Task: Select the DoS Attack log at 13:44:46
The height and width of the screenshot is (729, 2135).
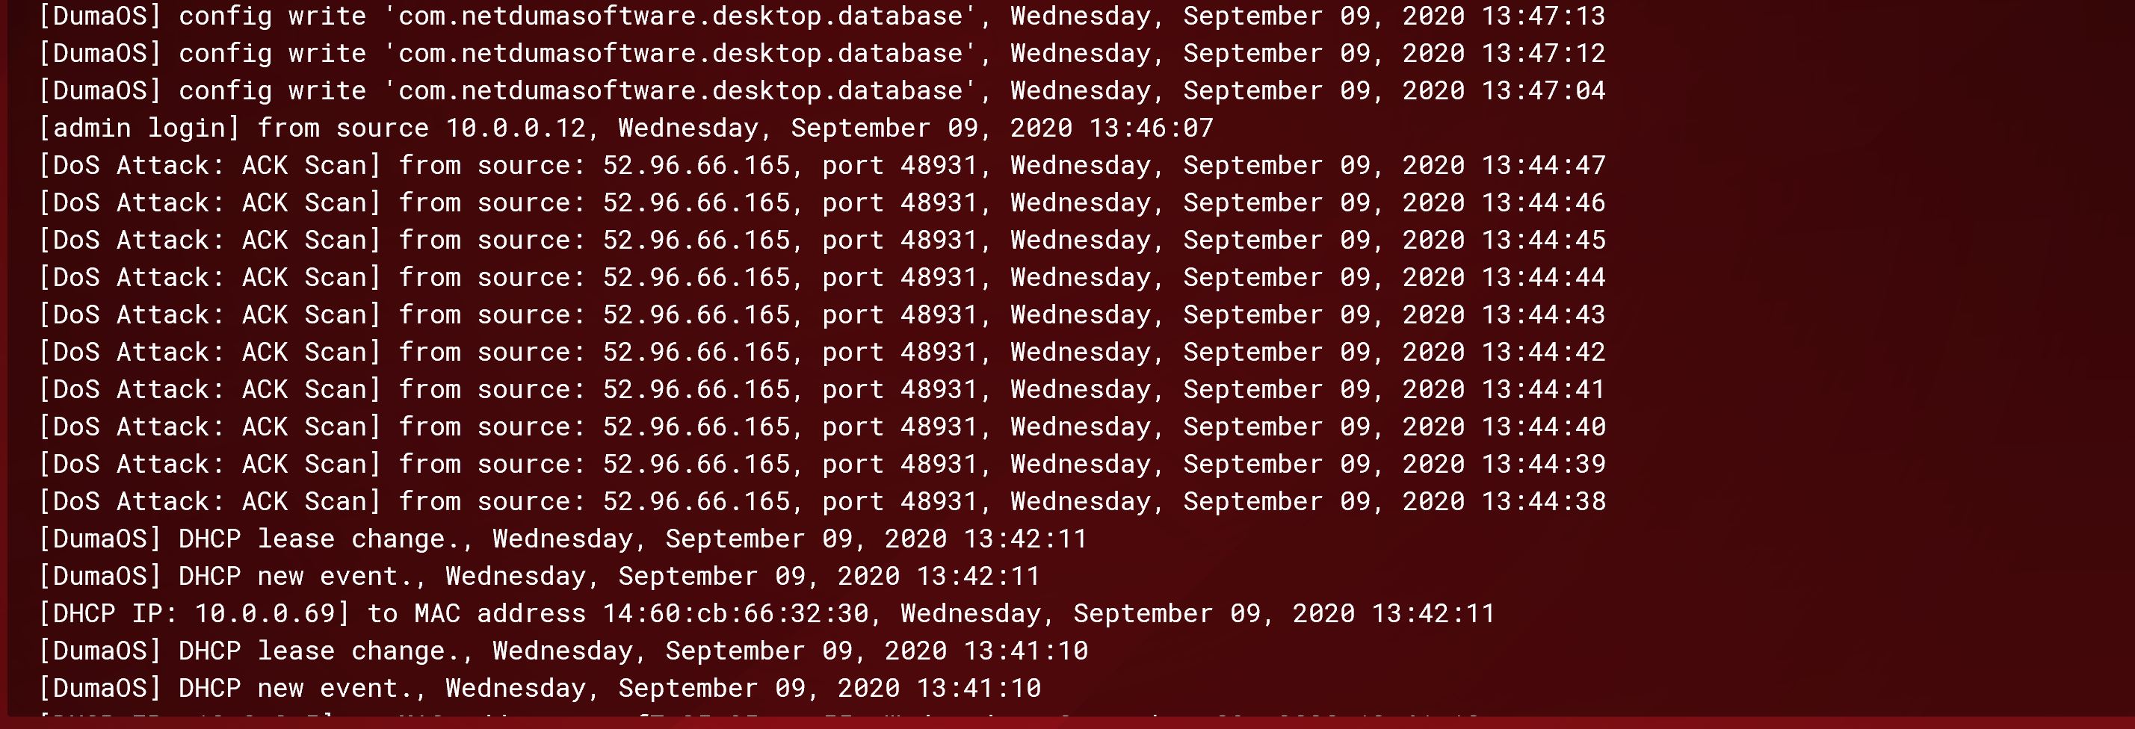Action: pos(821,203)
